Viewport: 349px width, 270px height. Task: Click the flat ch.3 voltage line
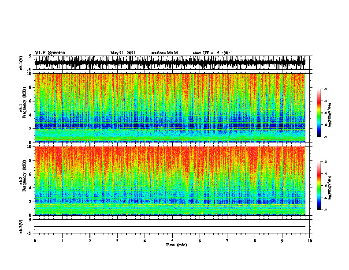(170, 226)
